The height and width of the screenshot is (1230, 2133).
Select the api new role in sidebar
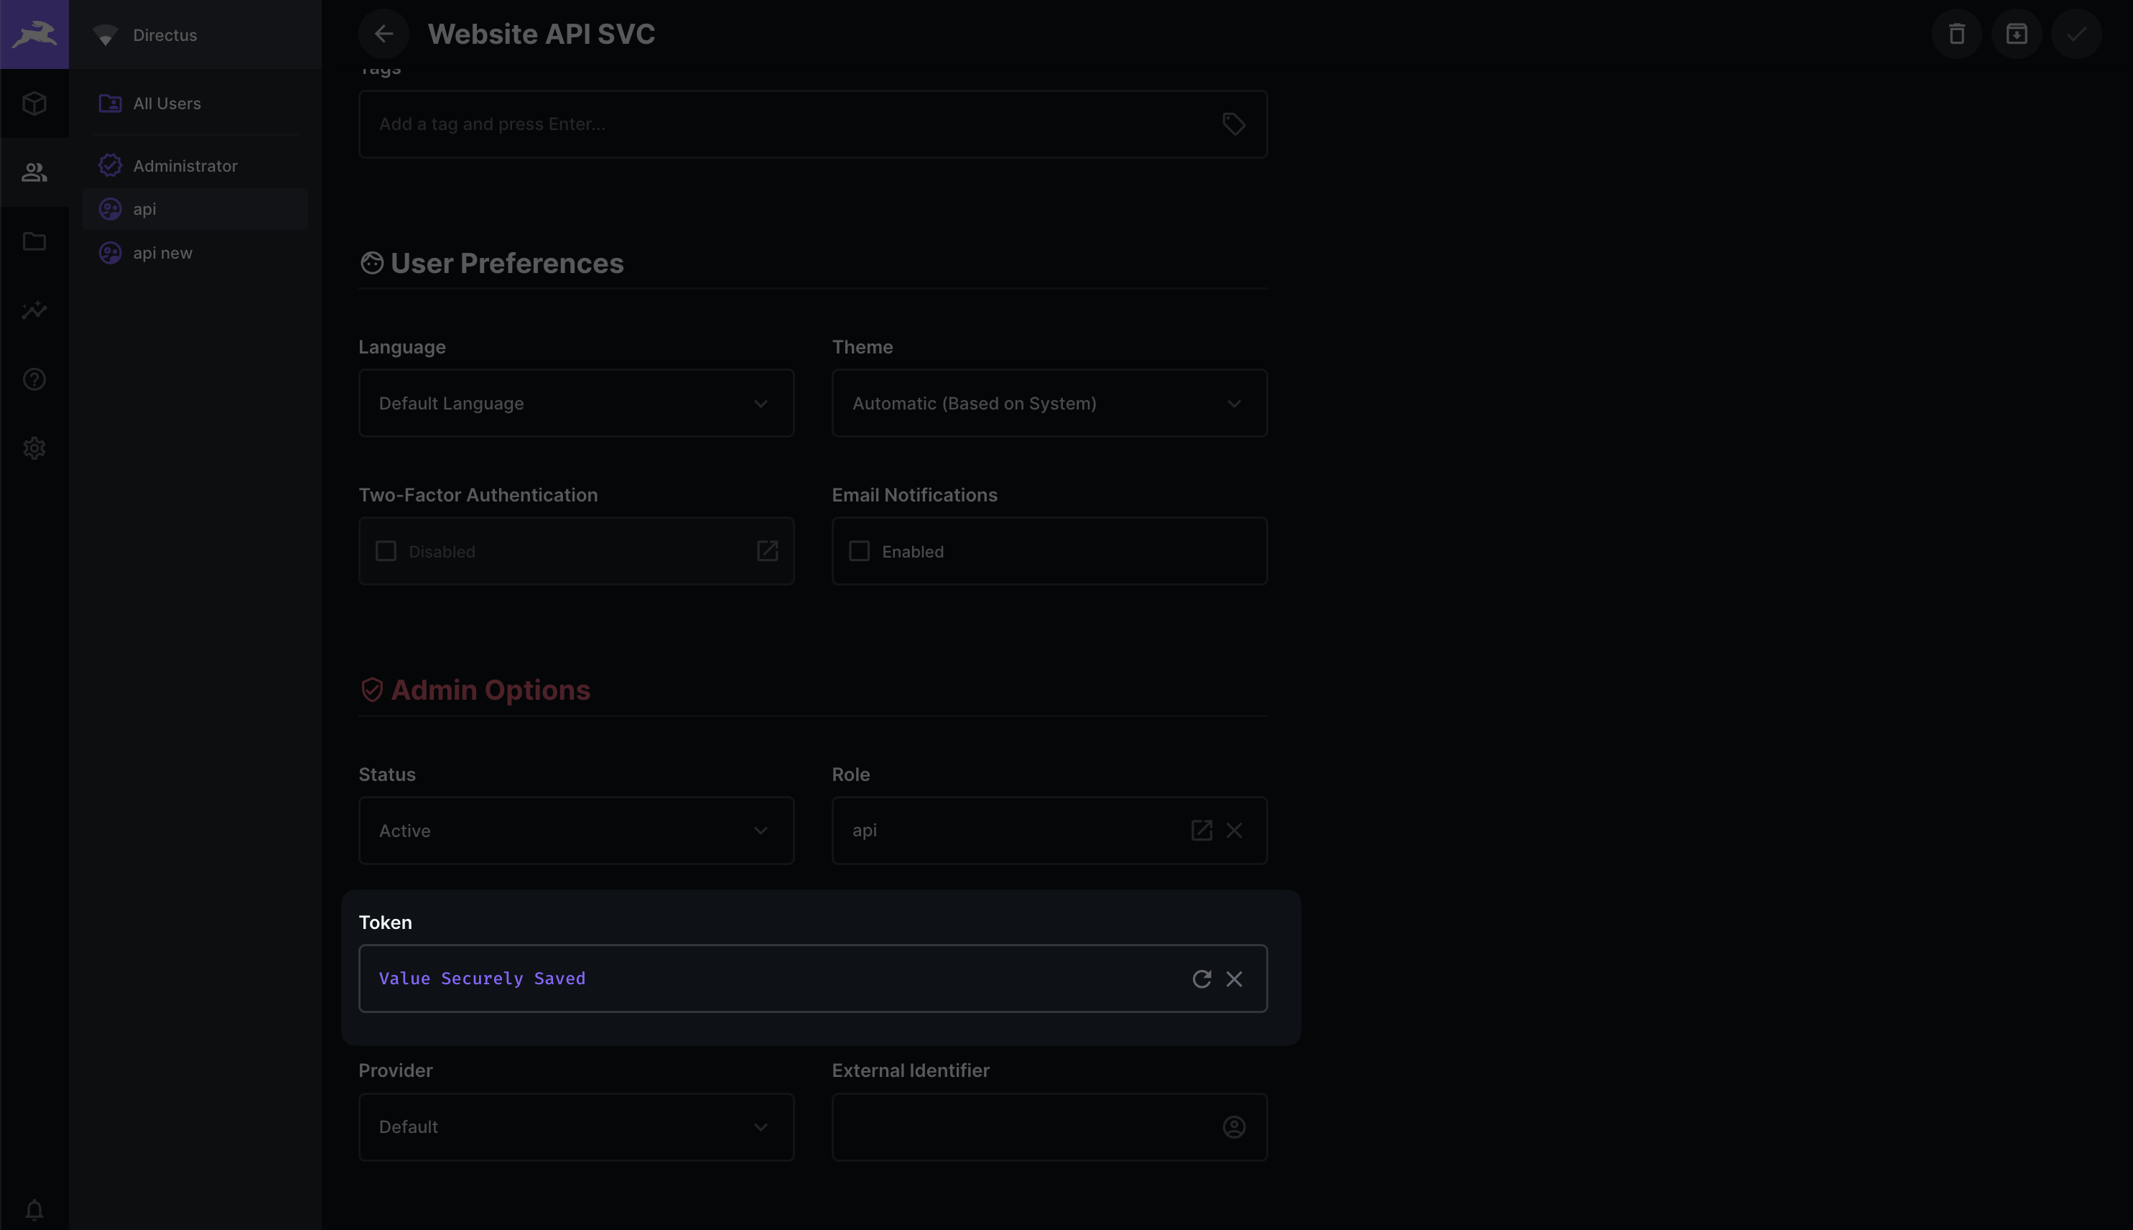click(163, 251)
